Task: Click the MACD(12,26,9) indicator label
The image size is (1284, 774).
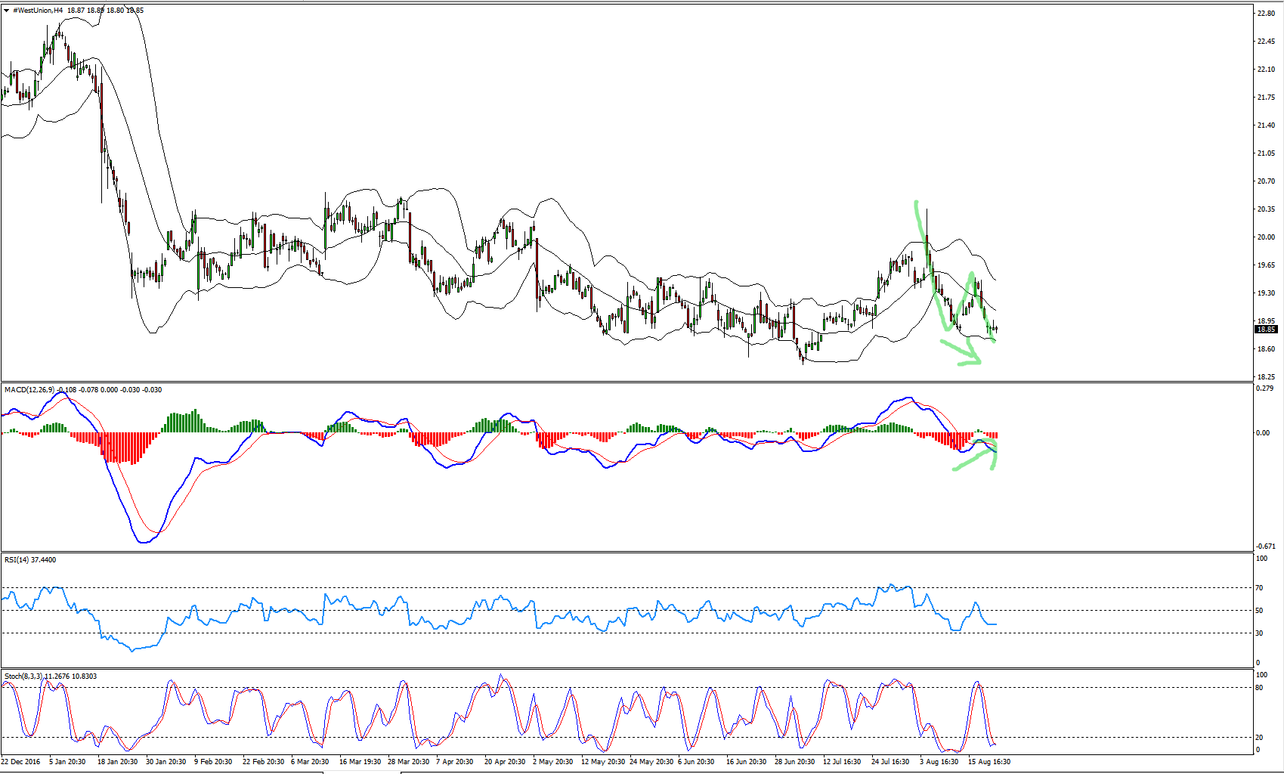Action: tap(29, 390)
